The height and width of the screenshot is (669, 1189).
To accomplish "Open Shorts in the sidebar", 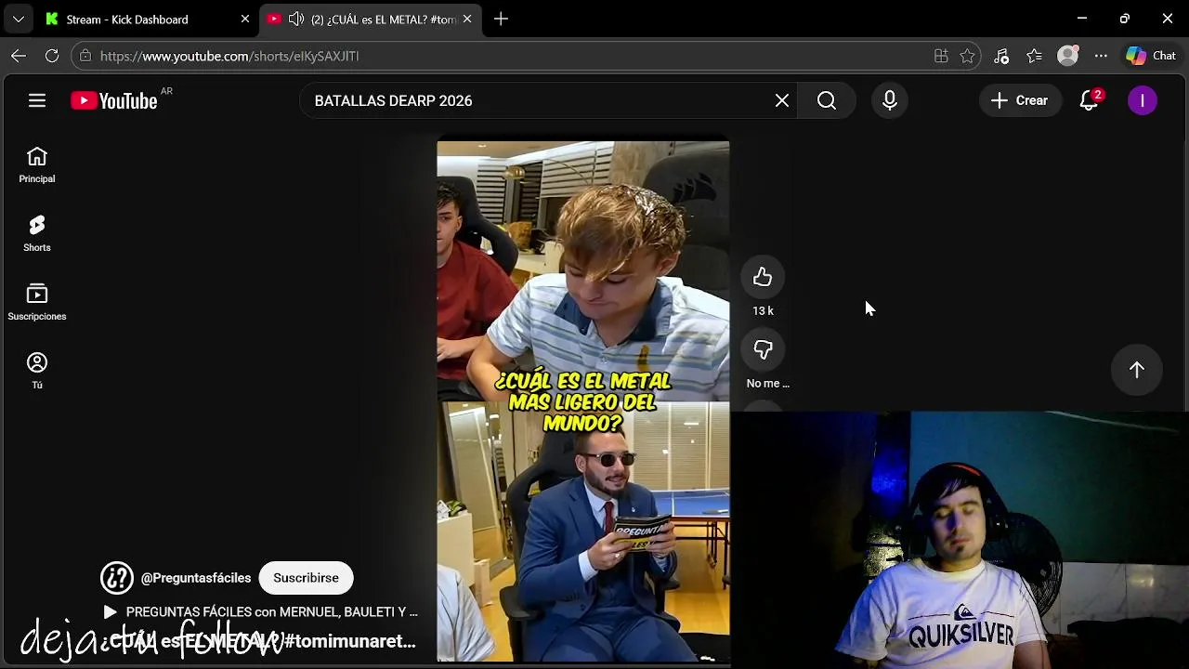I will (37, 234).
